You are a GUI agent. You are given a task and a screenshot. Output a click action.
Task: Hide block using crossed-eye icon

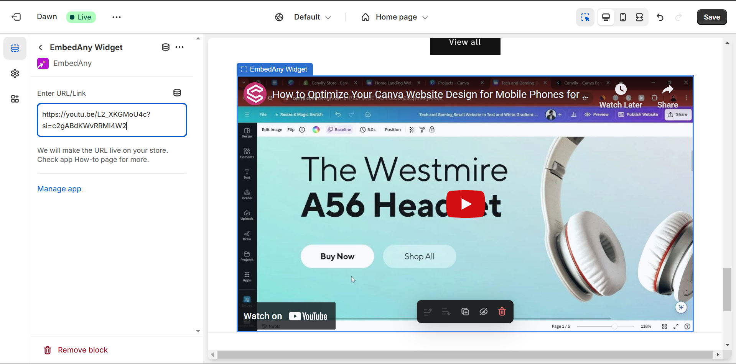point(484,312)
